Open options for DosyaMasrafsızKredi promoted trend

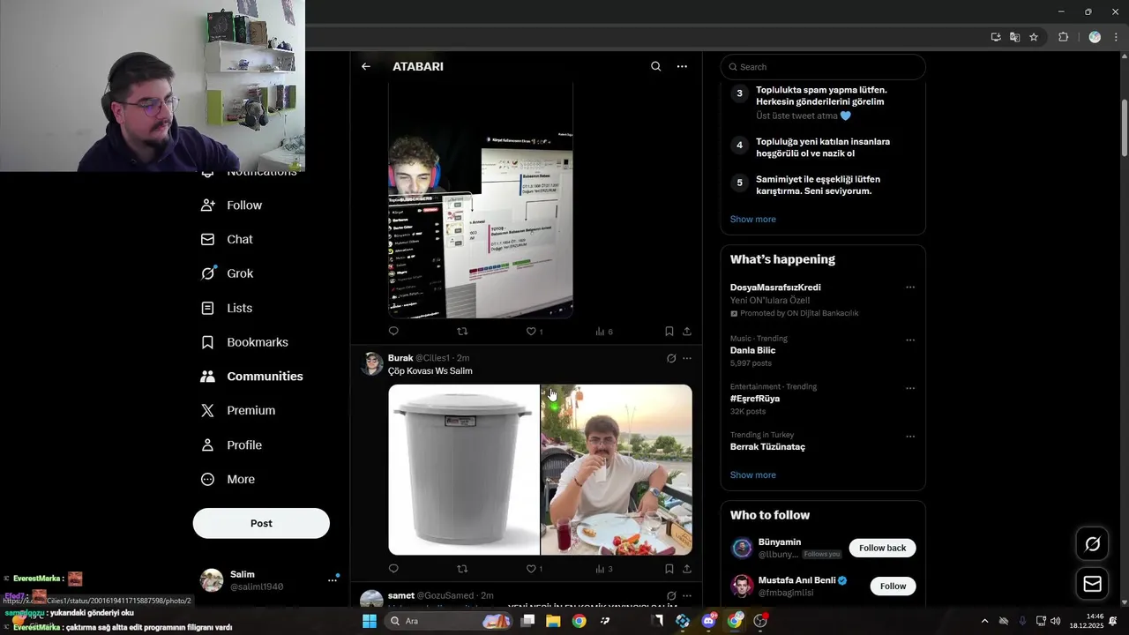pos(910,288)
